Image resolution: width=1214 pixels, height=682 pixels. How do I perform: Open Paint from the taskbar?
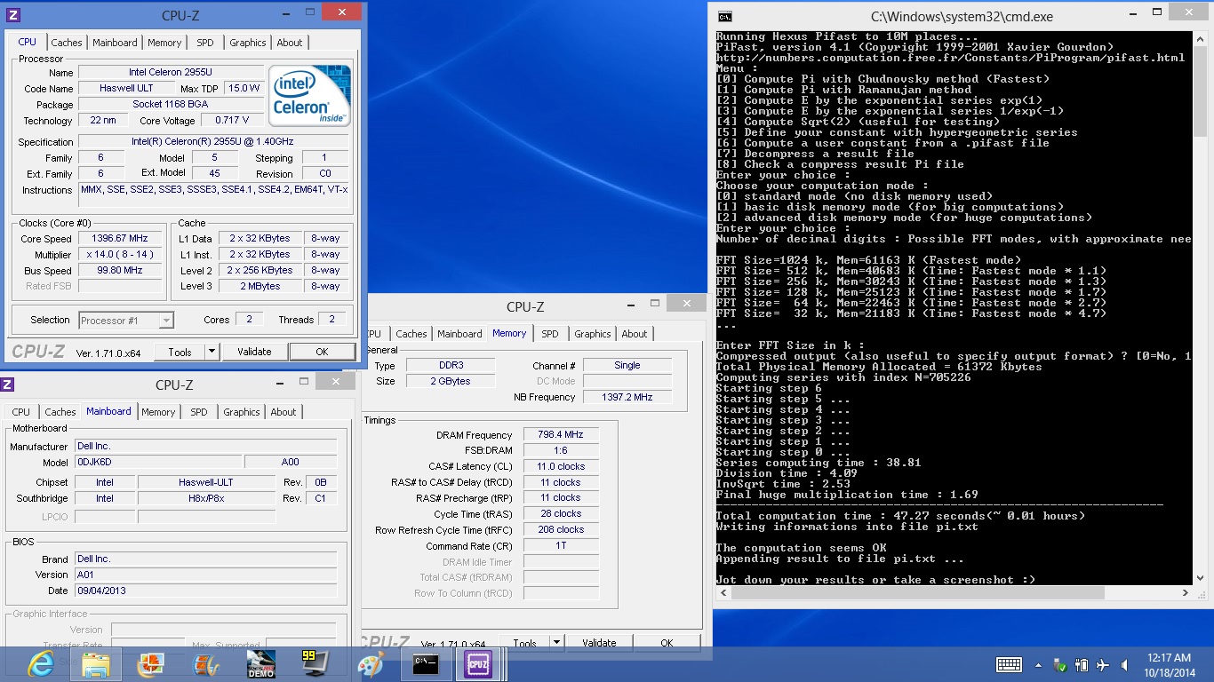[370, 664]
